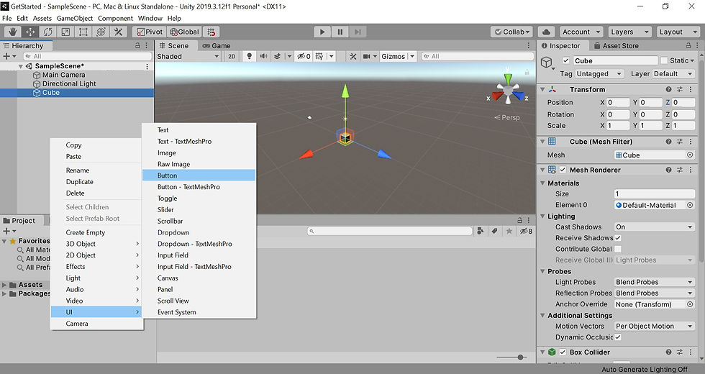Select the combined Transform tool
Screen dimensions: 705x374
tap(101, 32)
